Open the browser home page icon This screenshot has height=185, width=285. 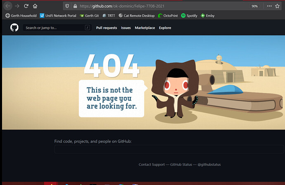point(35,6)
